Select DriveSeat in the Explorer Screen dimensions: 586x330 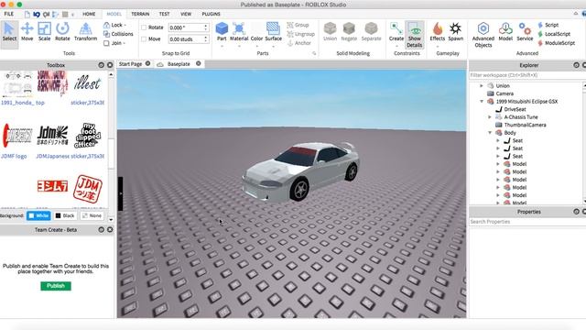[x=515, y=109]
